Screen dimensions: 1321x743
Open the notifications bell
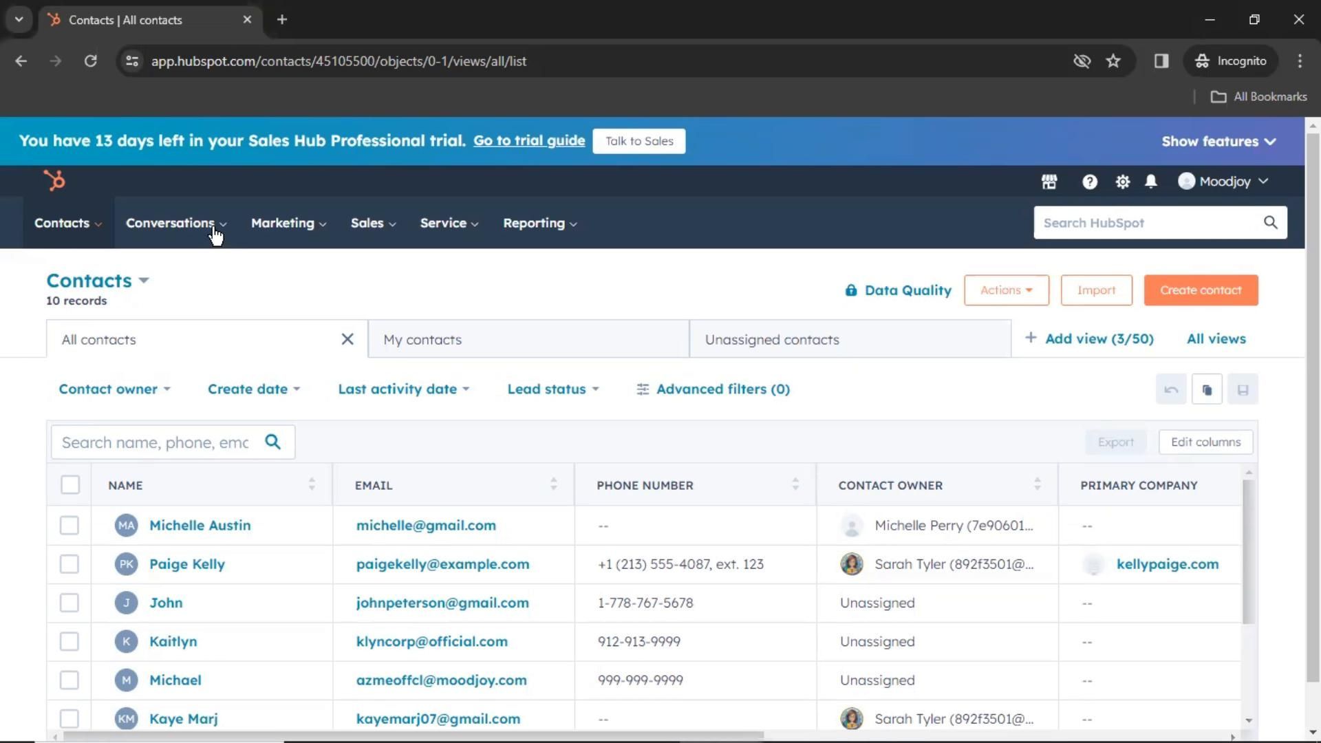click(x=1150, y=182)
